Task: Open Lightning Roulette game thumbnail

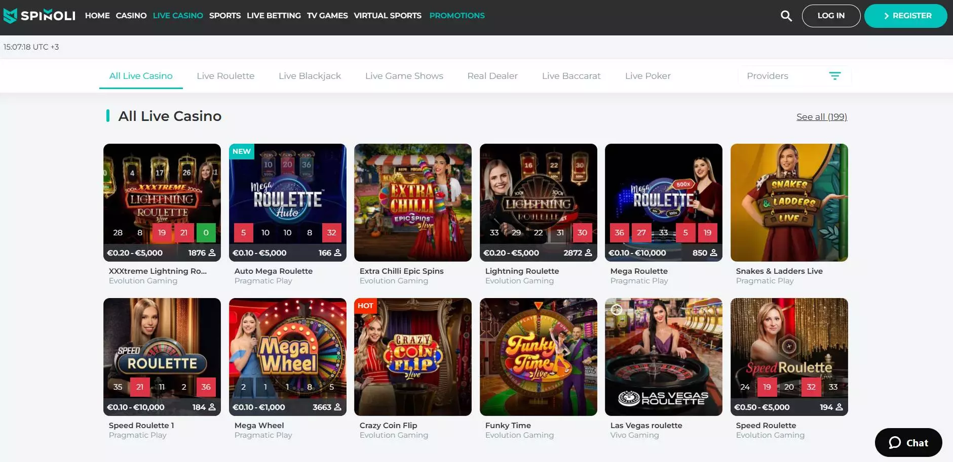Action: coord(539,202)
